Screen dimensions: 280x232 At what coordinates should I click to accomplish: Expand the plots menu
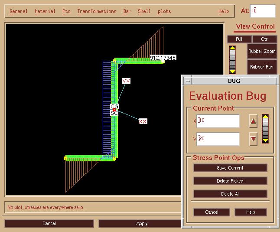point(164,11)
